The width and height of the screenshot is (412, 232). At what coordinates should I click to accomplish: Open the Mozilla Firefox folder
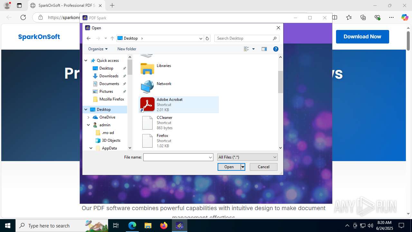pos(112,99)
